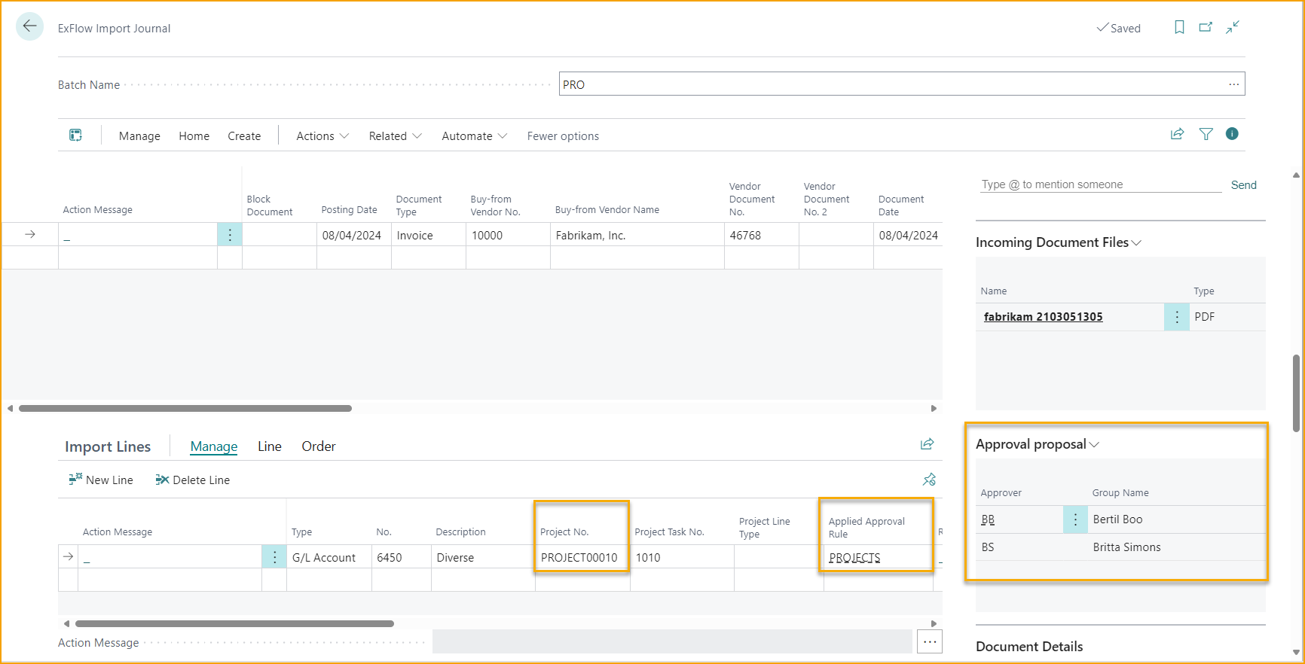The image size is (1305, 664).
Task: Toggle the filter pane funnel icon
Action: [x=1206, y=134]
